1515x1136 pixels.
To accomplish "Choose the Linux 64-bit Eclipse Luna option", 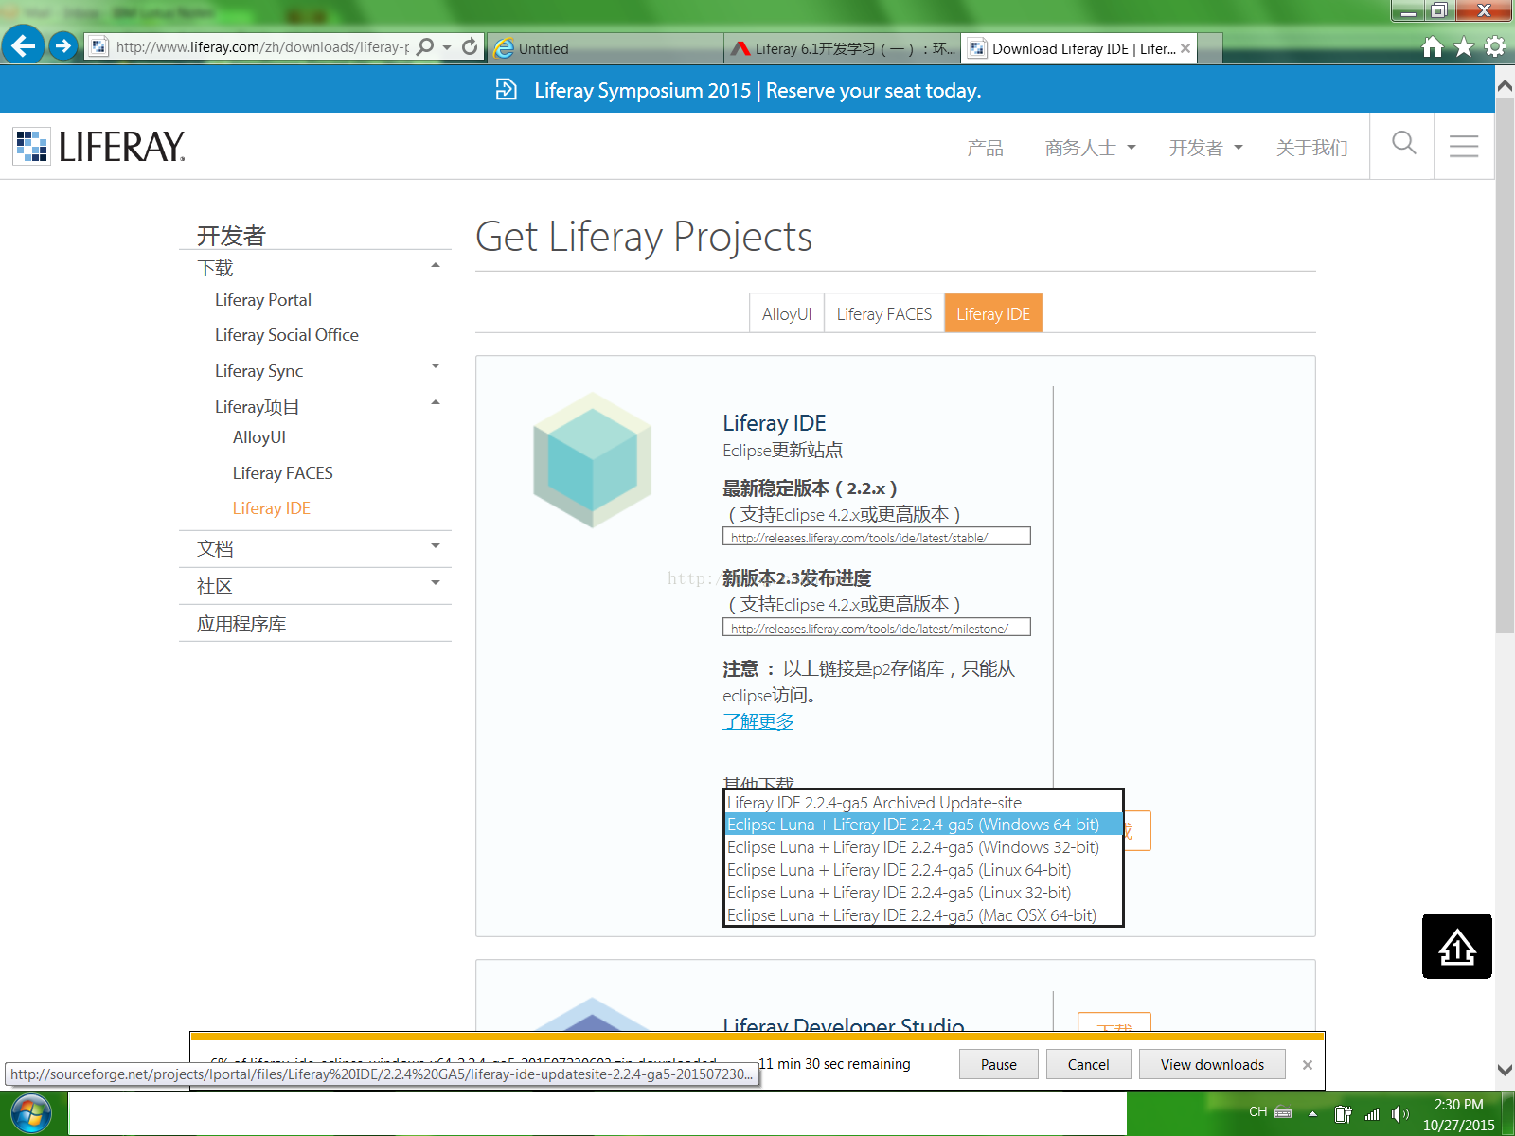I will [x=923, y=870].
